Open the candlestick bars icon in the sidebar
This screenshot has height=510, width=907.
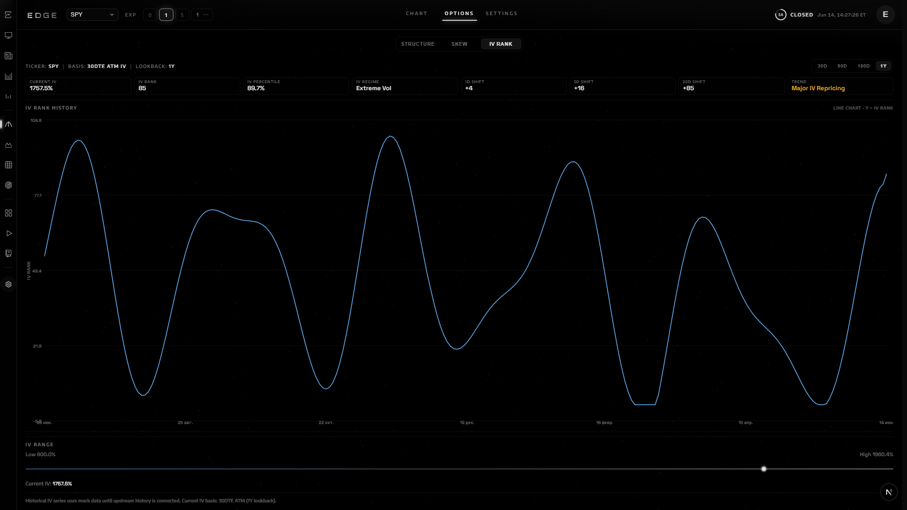[x=9, y=96]
